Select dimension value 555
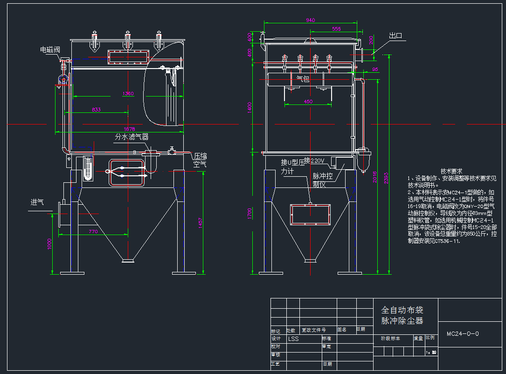 tap(337, 29)
